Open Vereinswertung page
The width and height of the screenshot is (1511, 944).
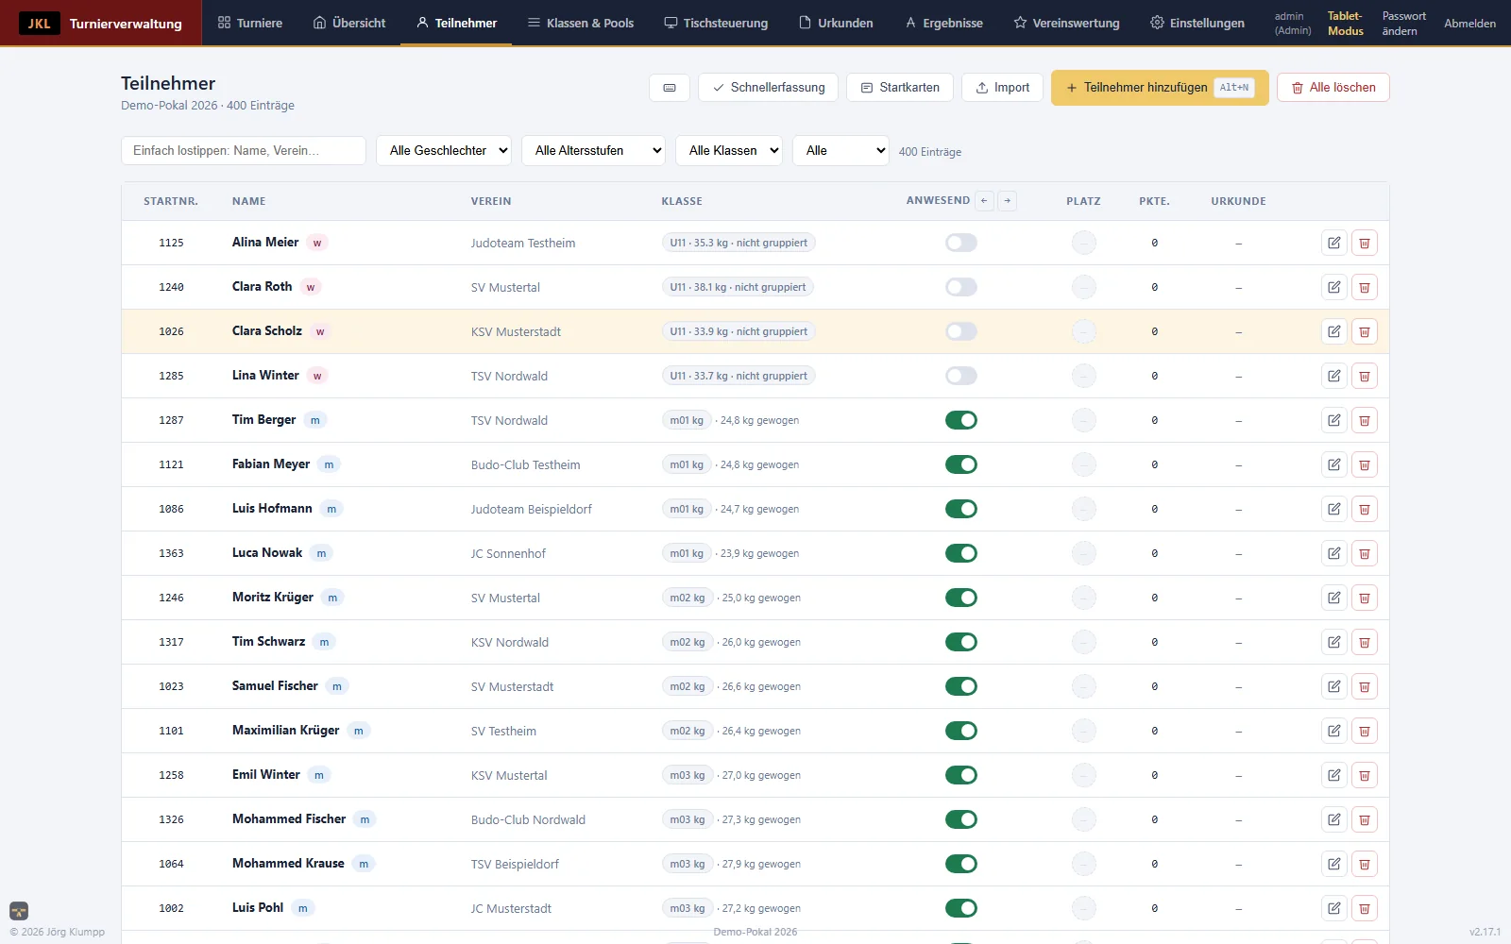coord(1067,23)
